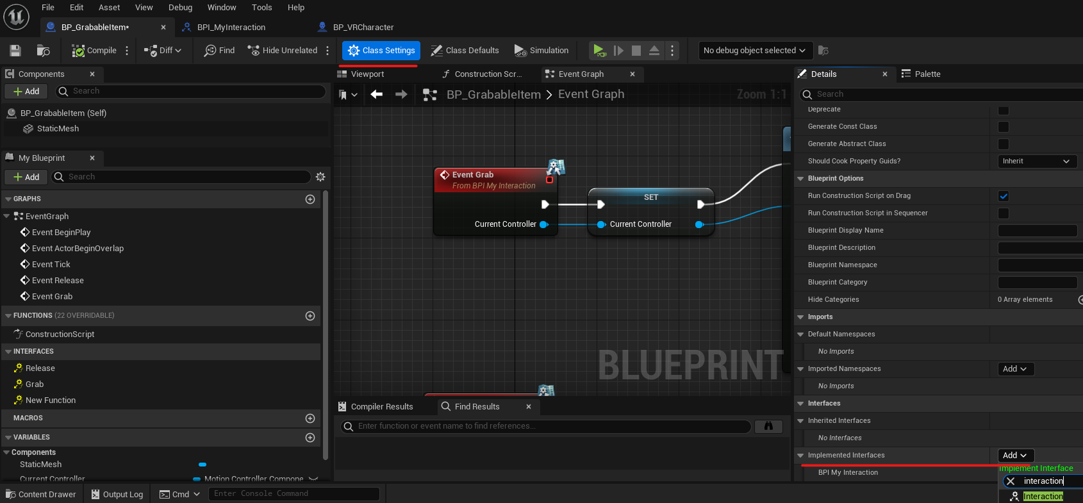The height and width of the screenshot is (503, 1083).
Task: Collapse the INTERFACES section
Action: tap(8, 352)
